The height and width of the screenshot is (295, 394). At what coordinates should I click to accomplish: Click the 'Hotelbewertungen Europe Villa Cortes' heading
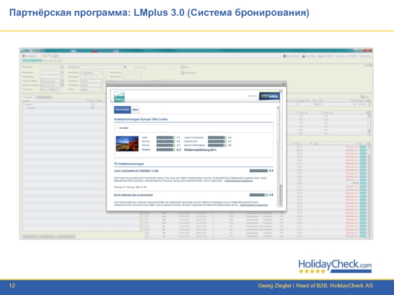[141, 119]
